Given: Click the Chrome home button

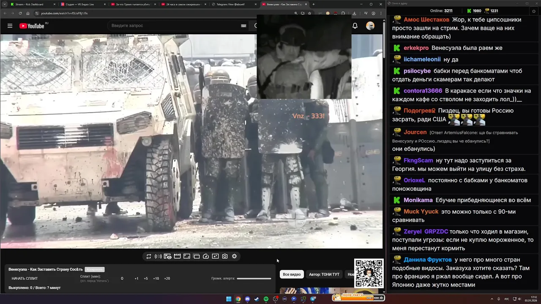Looking at the screenshot, I should click(x=28, y=13).
